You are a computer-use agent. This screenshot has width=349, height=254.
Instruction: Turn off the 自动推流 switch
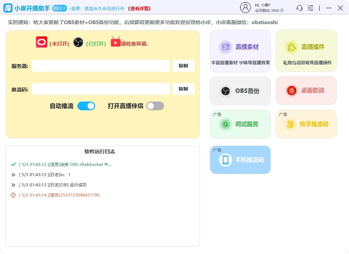[86, 106]
